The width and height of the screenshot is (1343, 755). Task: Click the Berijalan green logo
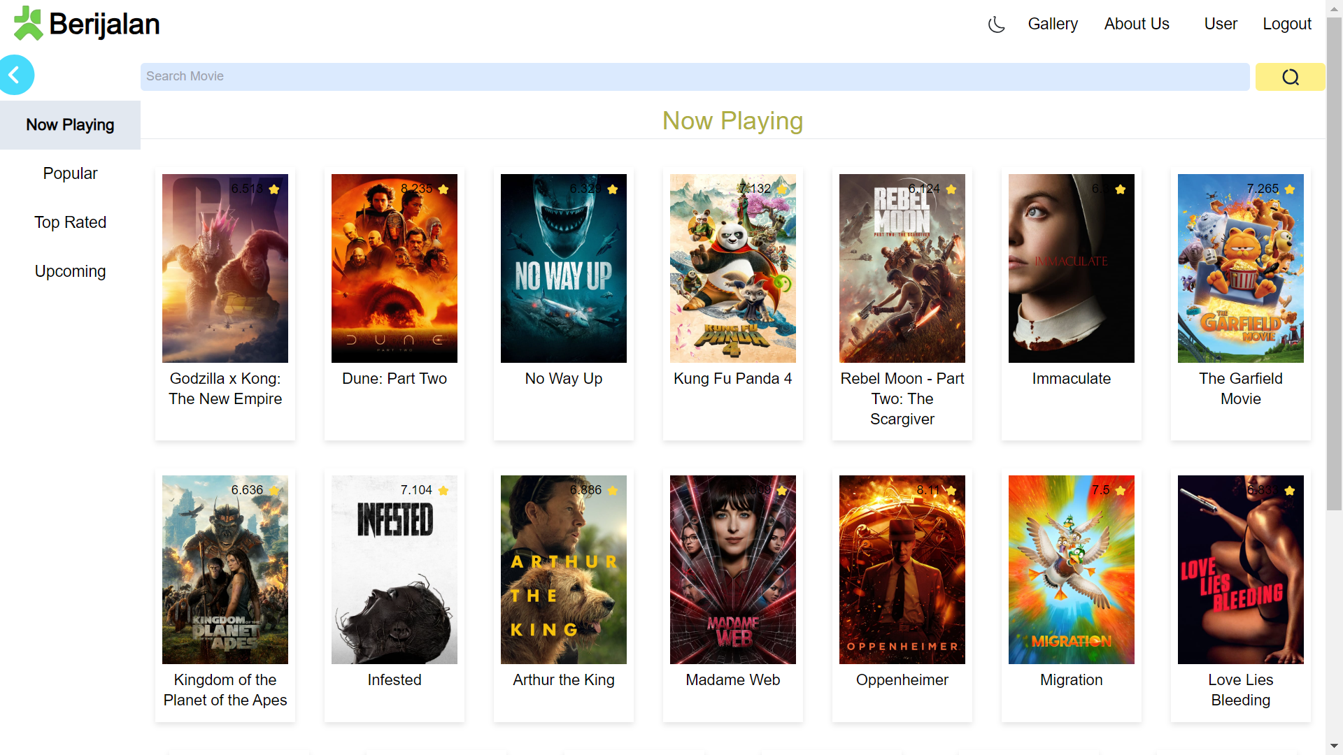28,24
